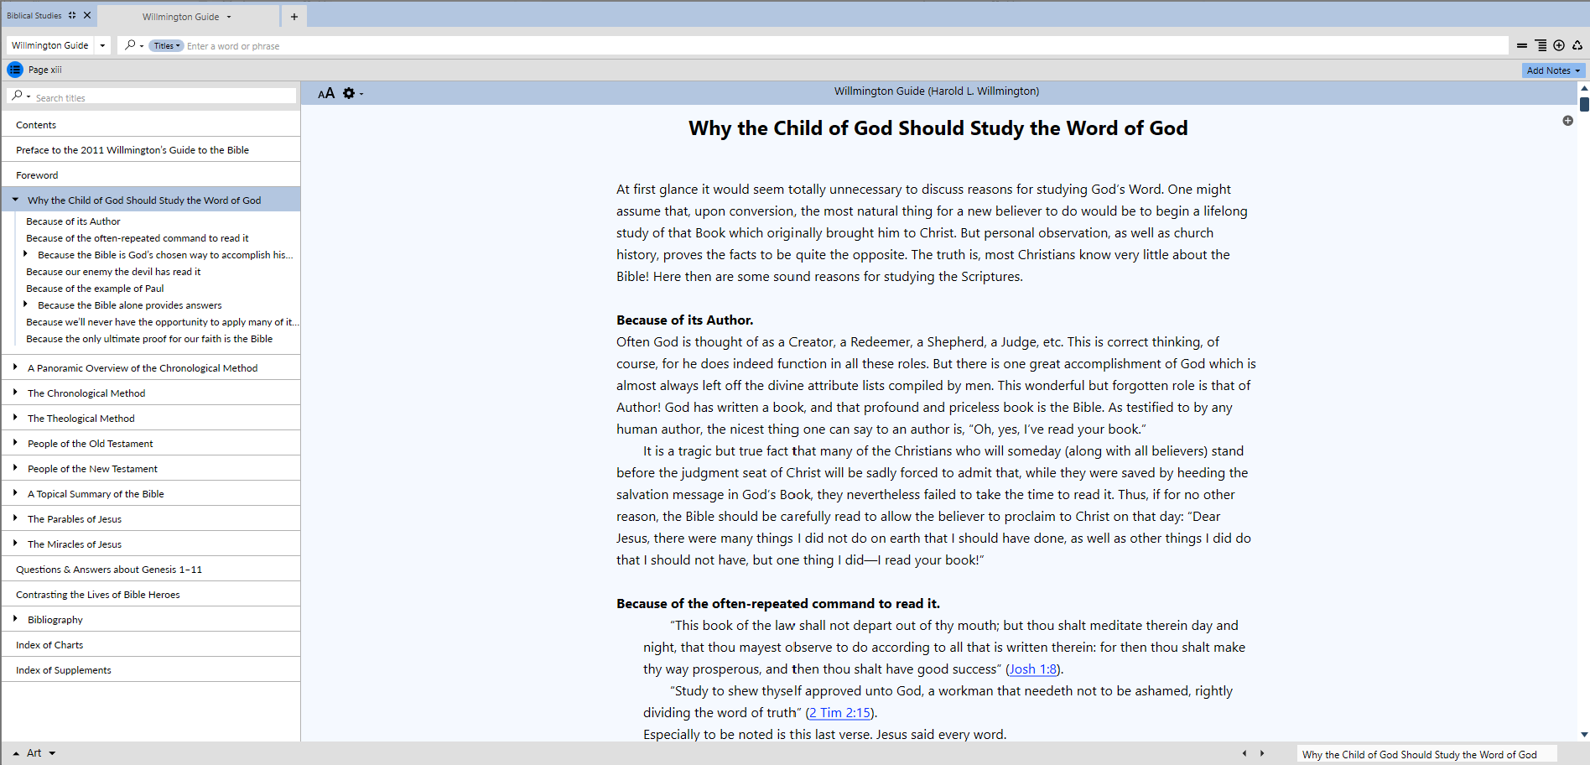The height and width of the screenshot is (765, 1590).
Task: Expand the bottom panel up-arrow near Art
Action: pyautogui.click(x=16, y=753)
